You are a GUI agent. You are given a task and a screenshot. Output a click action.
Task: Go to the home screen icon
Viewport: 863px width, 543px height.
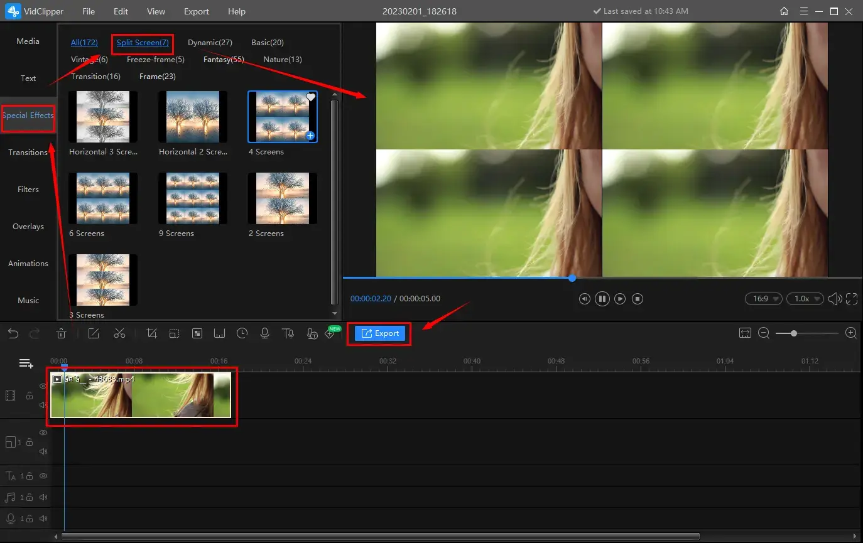click(784, 11)
